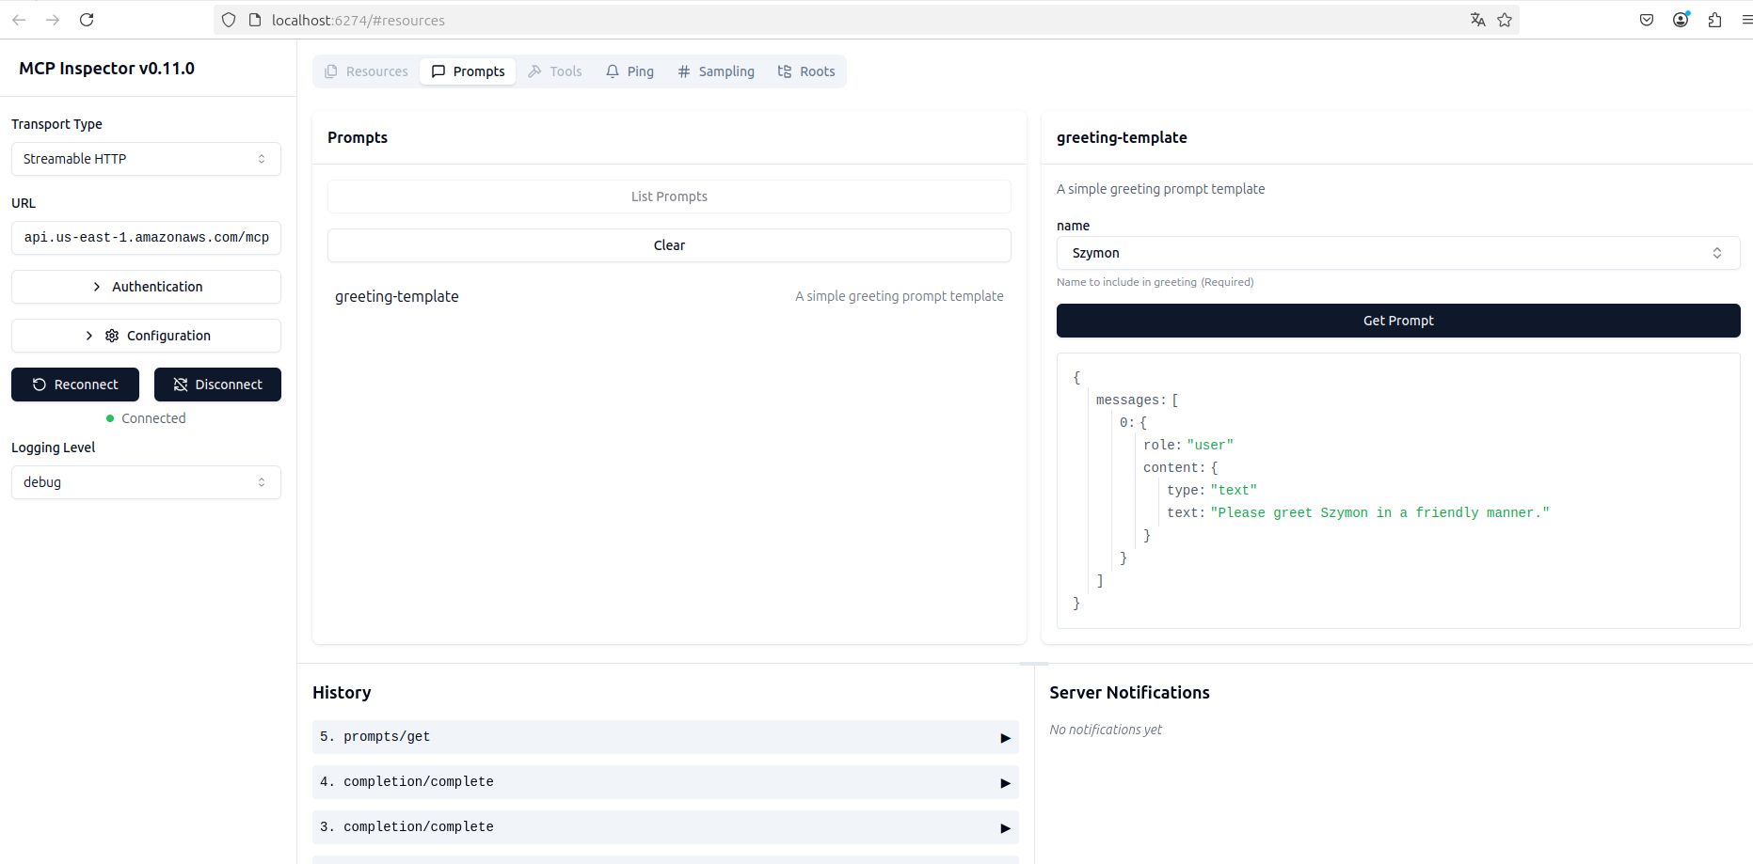The height and width of the screenshot is (864, 1753).
Task: Bookmark this page with the star icon
Action: tap(1505, 20)
